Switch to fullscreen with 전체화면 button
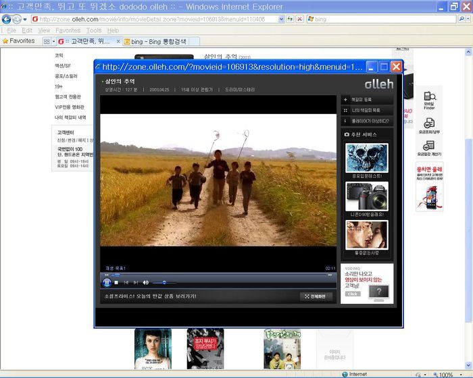The width and height of the screenshot is (473, 378). tap(316, 296)
